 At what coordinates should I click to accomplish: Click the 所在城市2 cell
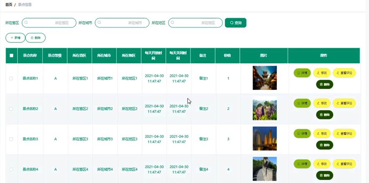point(105,109)
